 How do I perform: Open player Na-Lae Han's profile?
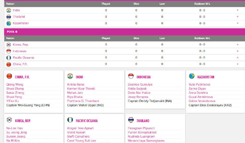[14, 128]
